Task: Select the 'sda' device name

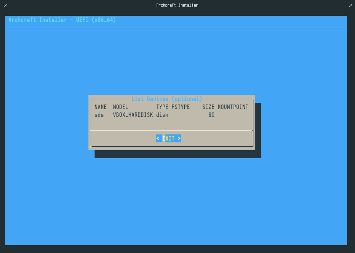Action: 99,115
